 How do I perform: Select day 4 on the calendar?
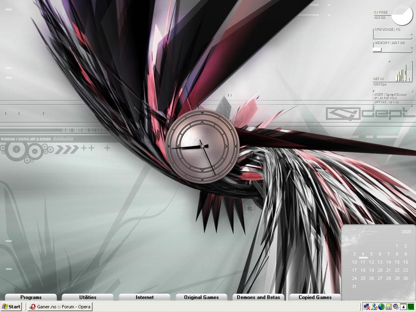pyautogui.click(x=363, y=254)
